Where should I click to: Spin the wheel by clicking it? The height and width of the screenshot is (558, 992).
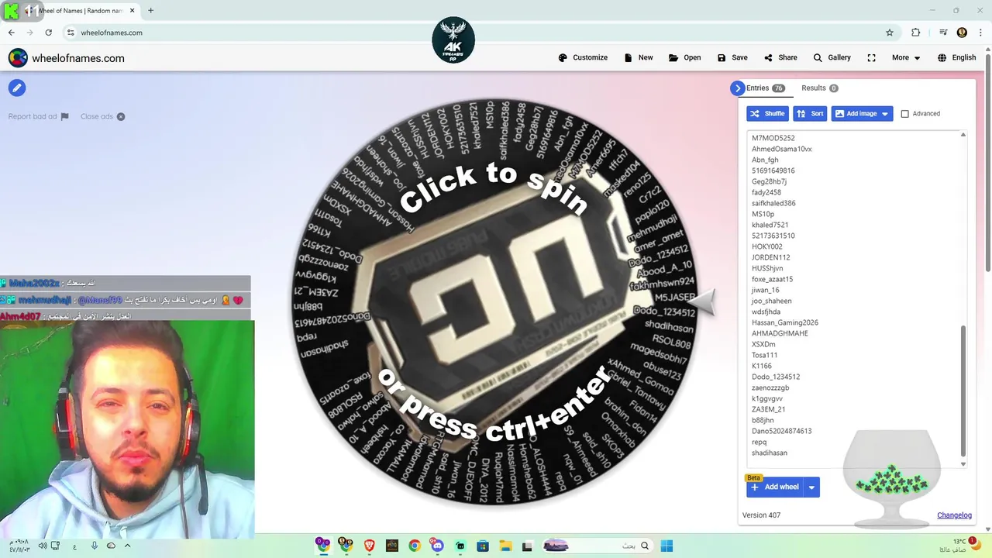pos(494,301)
